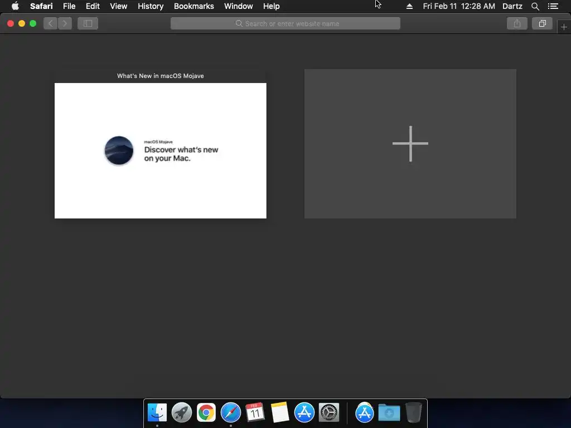Open the App Store icon right of the Dock divider
This screenshot has width=571, height=428.
pyautogui.click(x=365, y=412)
